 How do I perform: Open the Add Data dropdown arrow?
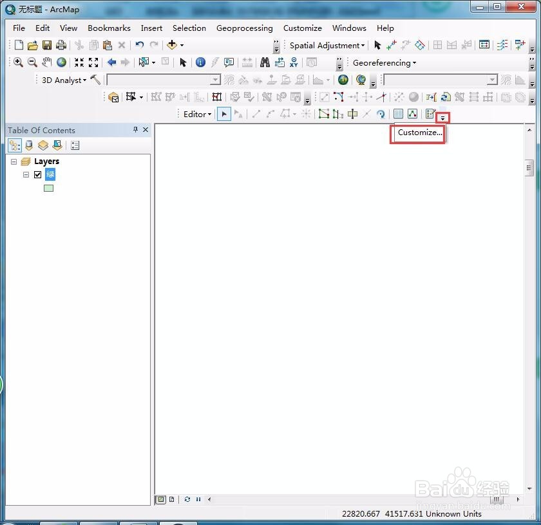(182, 45)
